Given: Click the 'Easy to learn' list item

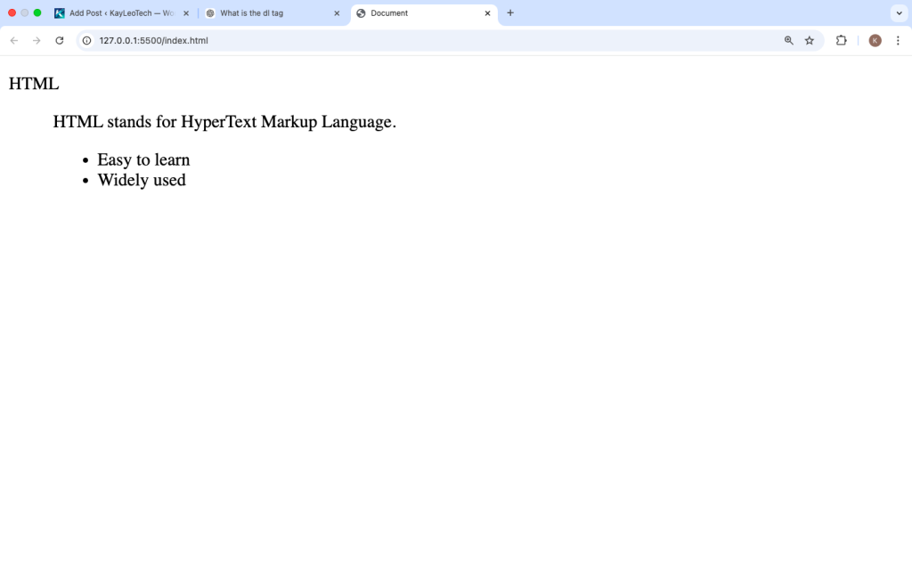Looking at the screenshot, I should [143, 159].
